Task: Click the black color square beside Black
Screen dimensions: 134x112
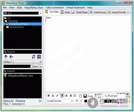Action: pos(86,101)
